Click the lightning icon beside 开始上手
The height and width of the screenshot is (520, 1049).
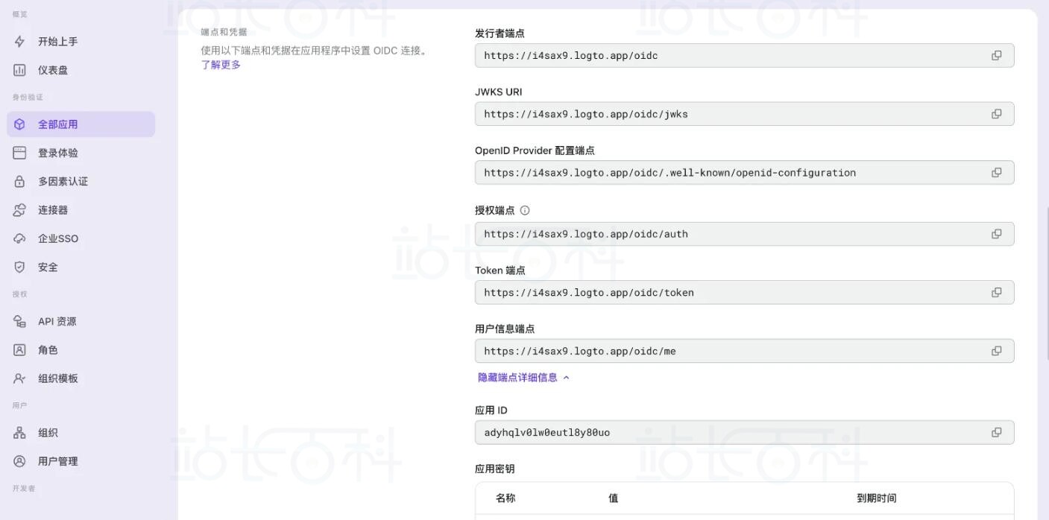click(19, 42)
